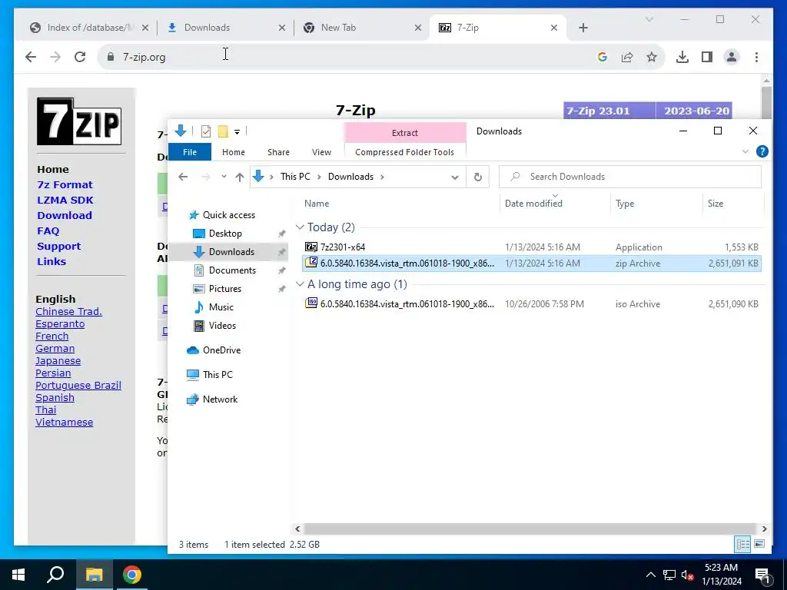Screen dimensions: 787x590
Task: Reload the 7-zip.org page
Action: 80,57
